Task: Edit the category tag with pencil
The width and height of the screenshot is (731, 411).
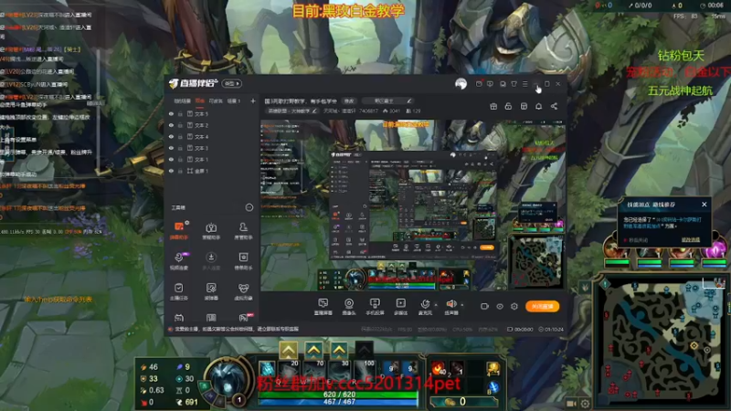Action: (314, 111)
